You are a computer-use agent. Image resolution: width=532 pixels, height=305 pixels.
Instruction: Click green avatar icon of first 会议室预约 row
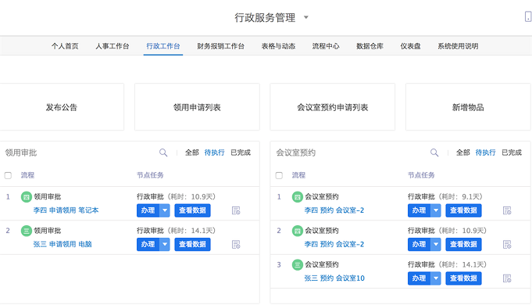pos(298,196)
